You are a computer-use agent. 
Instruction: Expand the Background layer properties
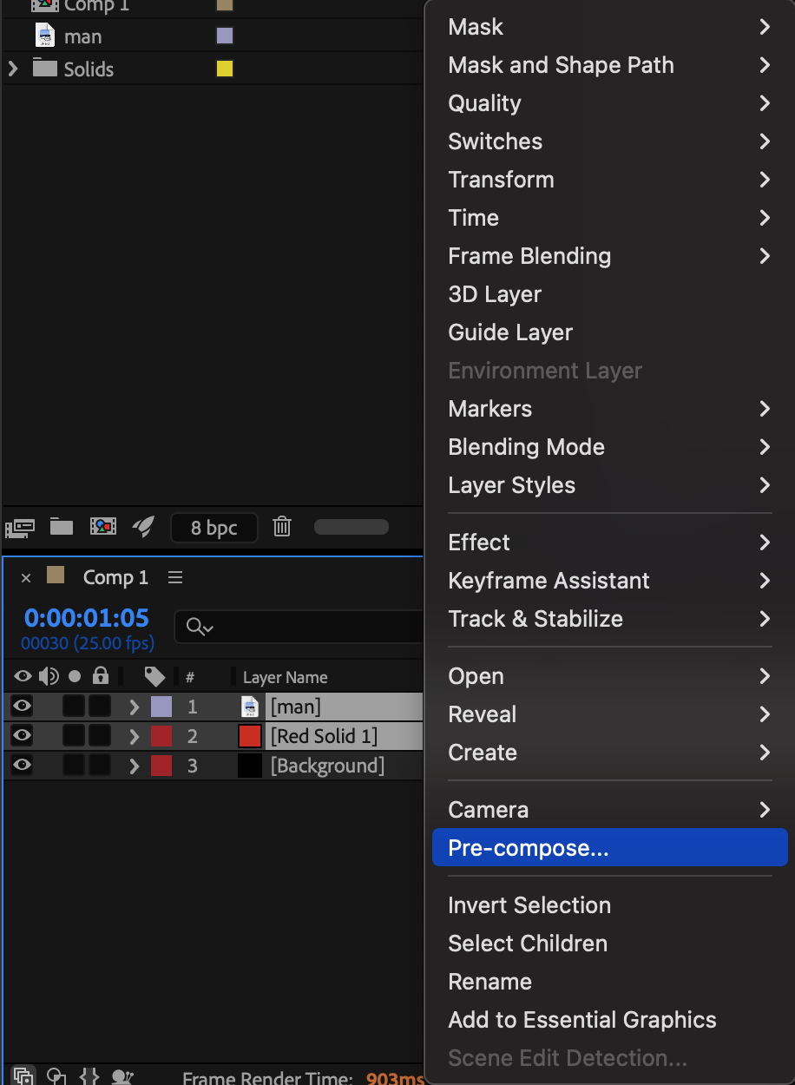tap(134, 766)
